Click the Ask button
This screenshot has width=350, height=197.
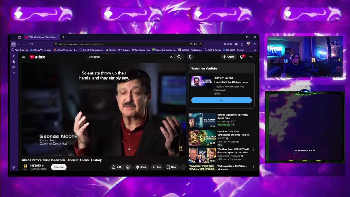pyautogui.click(x=157, y=167)
